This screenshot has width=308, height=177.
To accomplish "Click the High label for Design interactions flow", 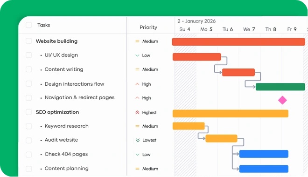I will click(147, 84).
